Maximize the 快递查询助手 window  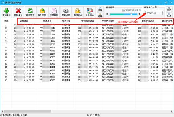click(166, 3)
